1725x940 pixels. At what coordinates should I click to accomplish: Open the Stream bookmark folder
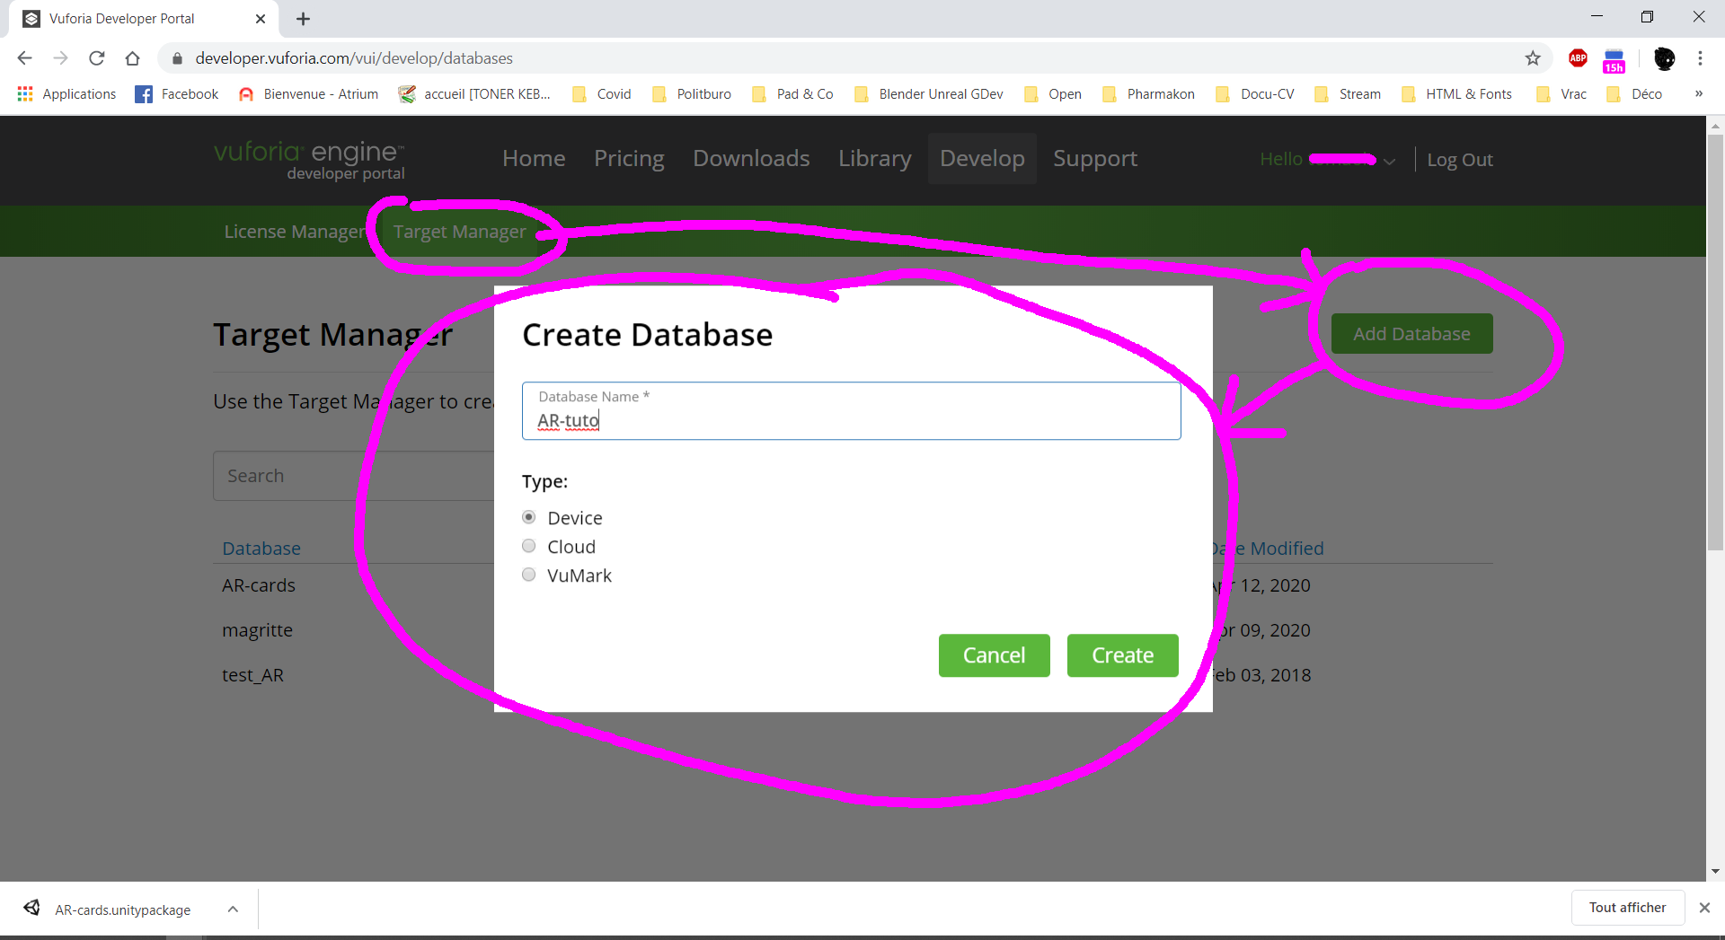tap(1348, 94)
